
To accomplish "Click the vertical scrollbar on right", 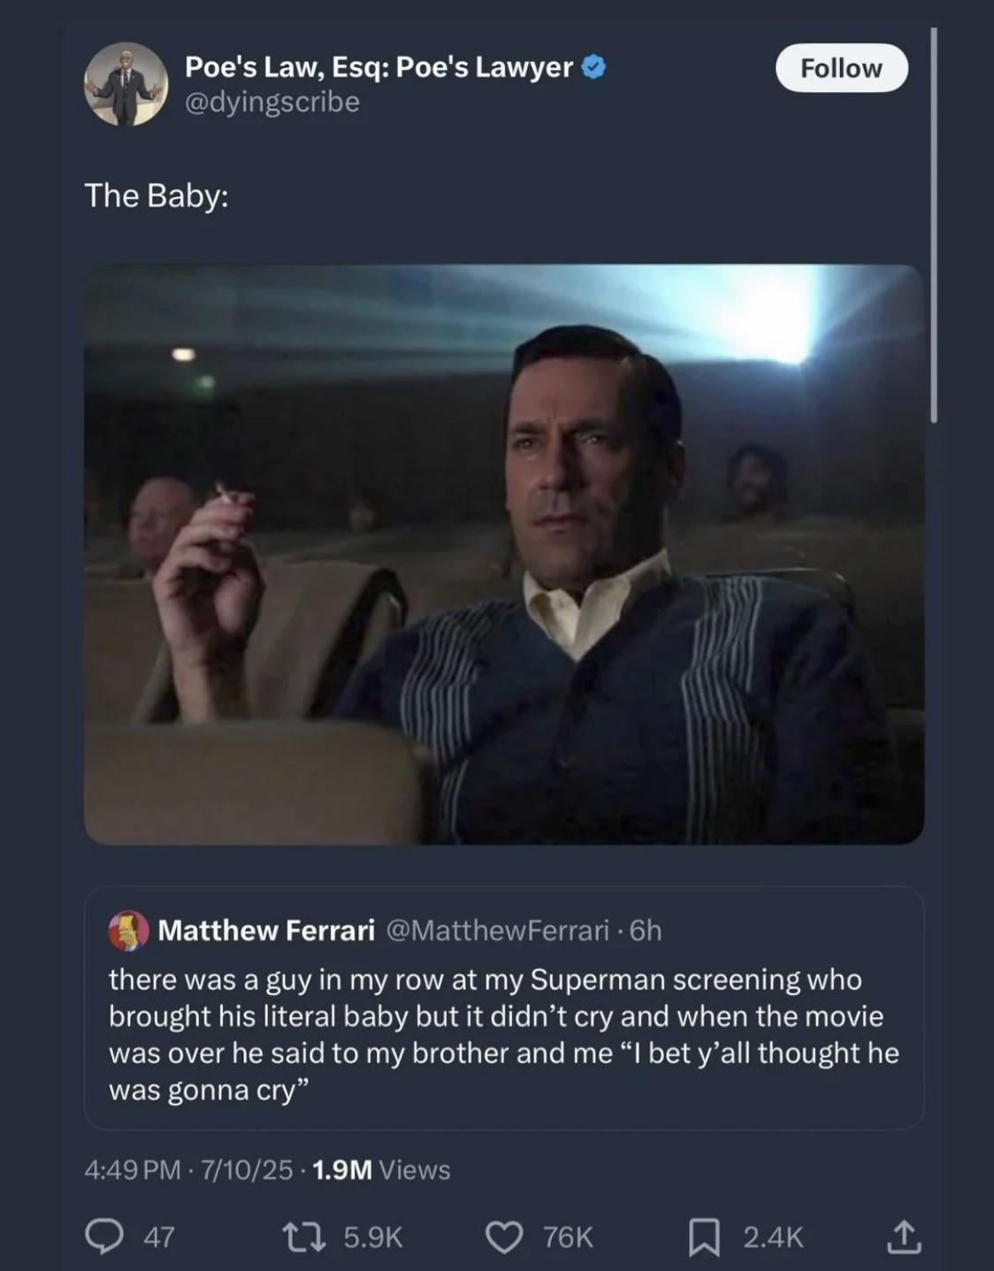I will tap(934, 226).
